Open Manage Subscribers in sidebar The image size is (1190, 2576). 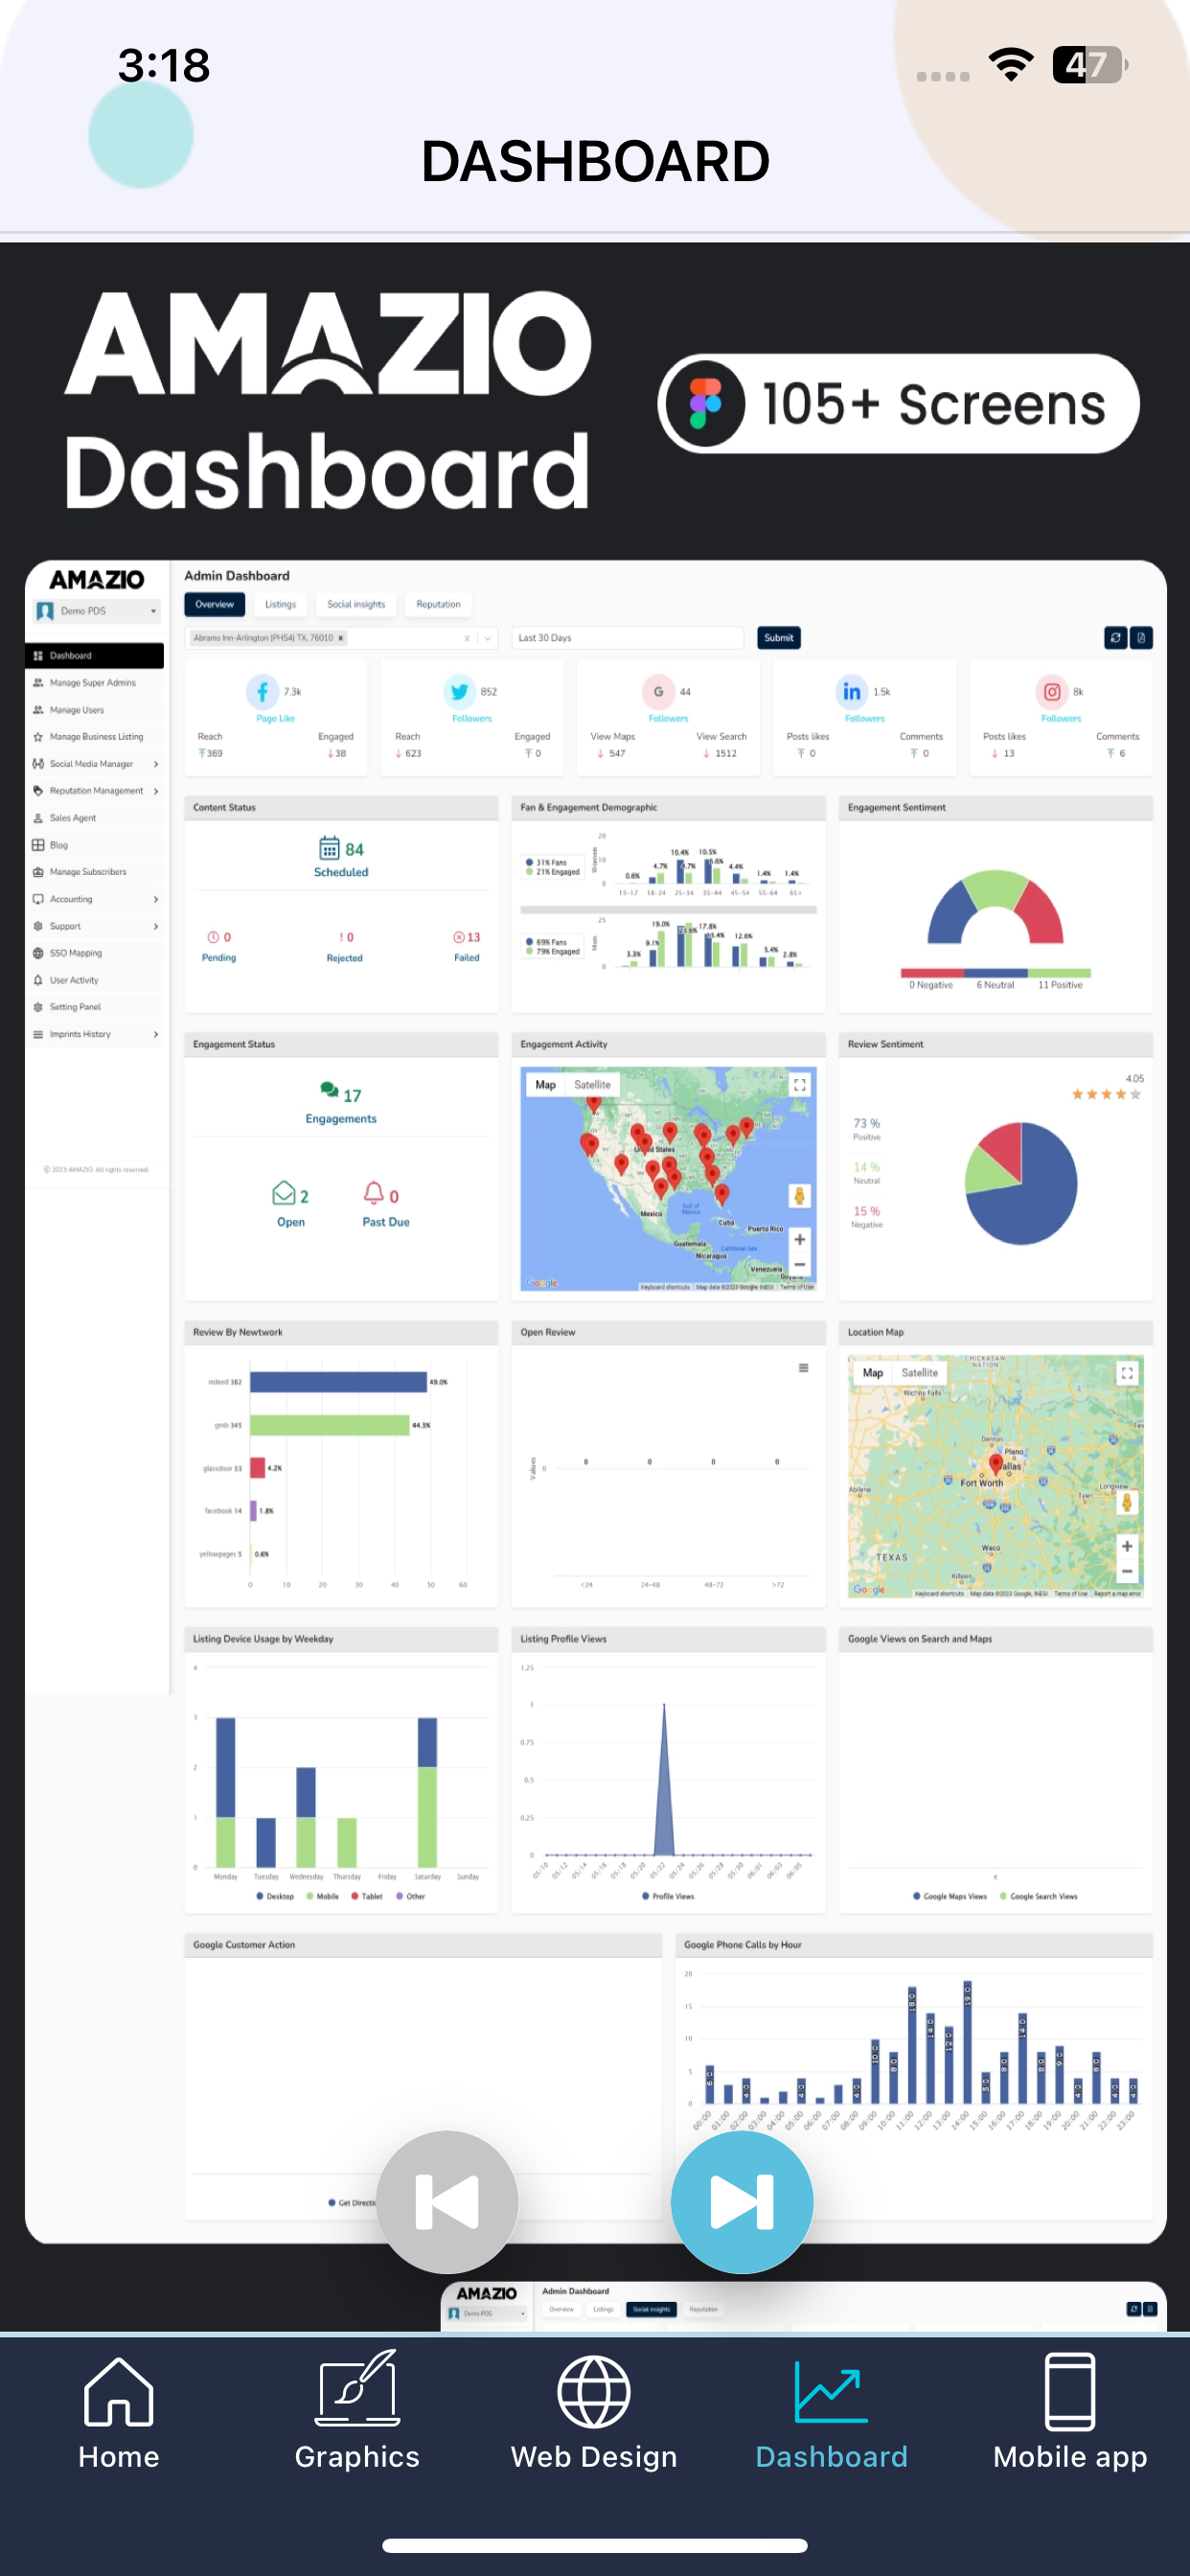[x=94, y=872]
